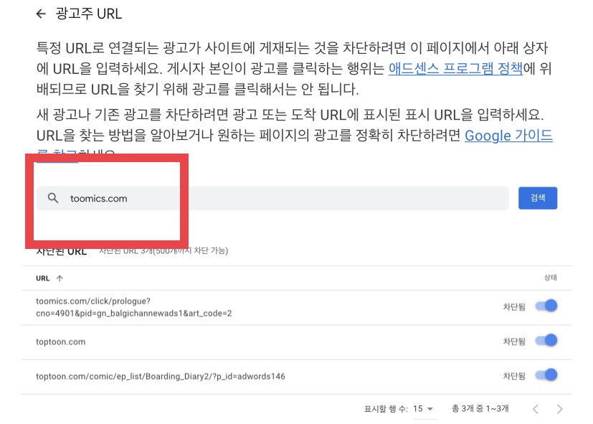Click the blue 검색 button
This screenshot has width=593, height=424.
click(x=537, y=198)
